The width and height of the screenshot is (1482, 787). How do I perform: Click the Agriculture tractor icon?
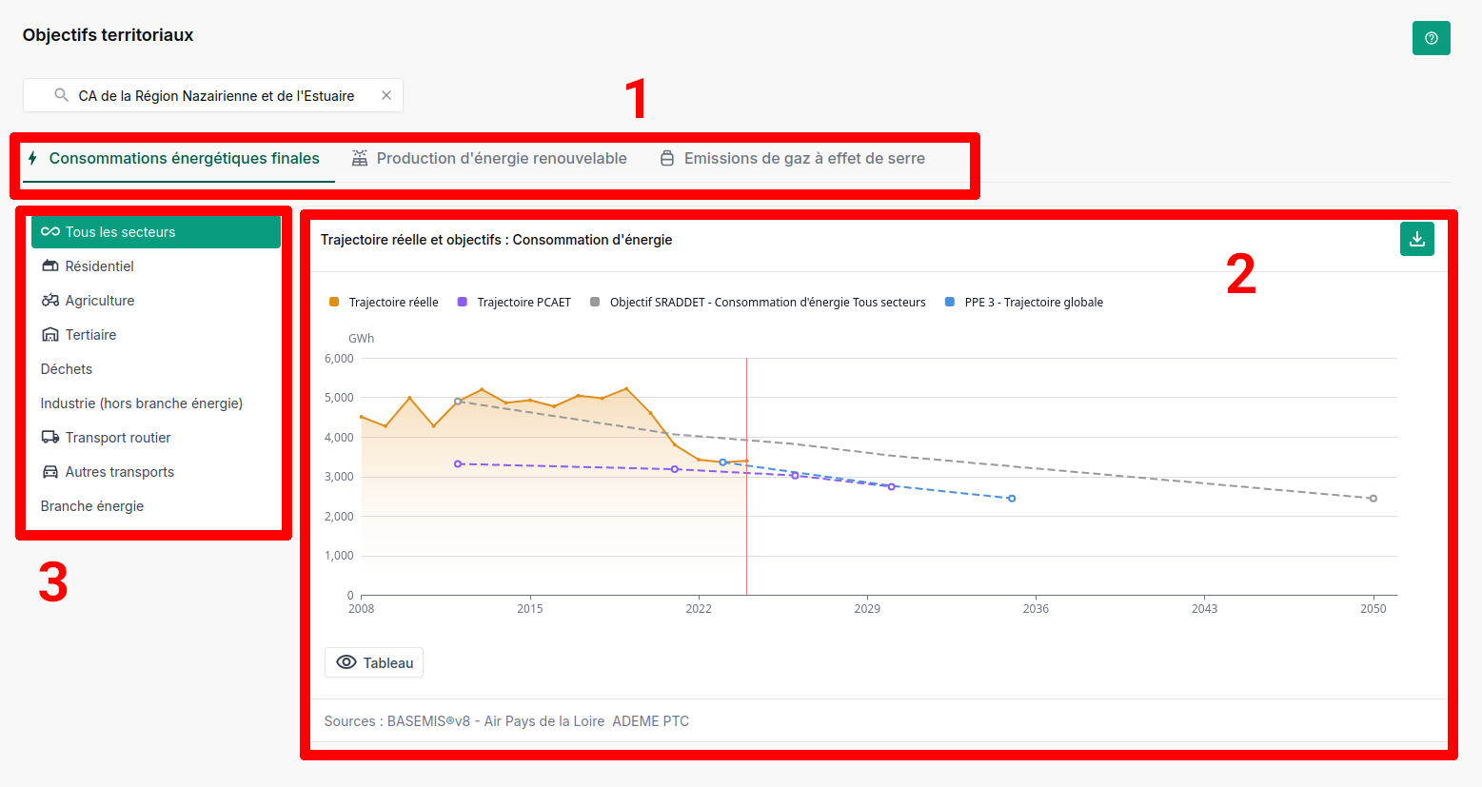[x=50, y=300]
